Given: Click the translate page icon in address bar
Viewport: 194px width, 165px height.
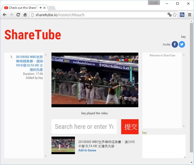Looking at the screenshot, I should (170, 15).
